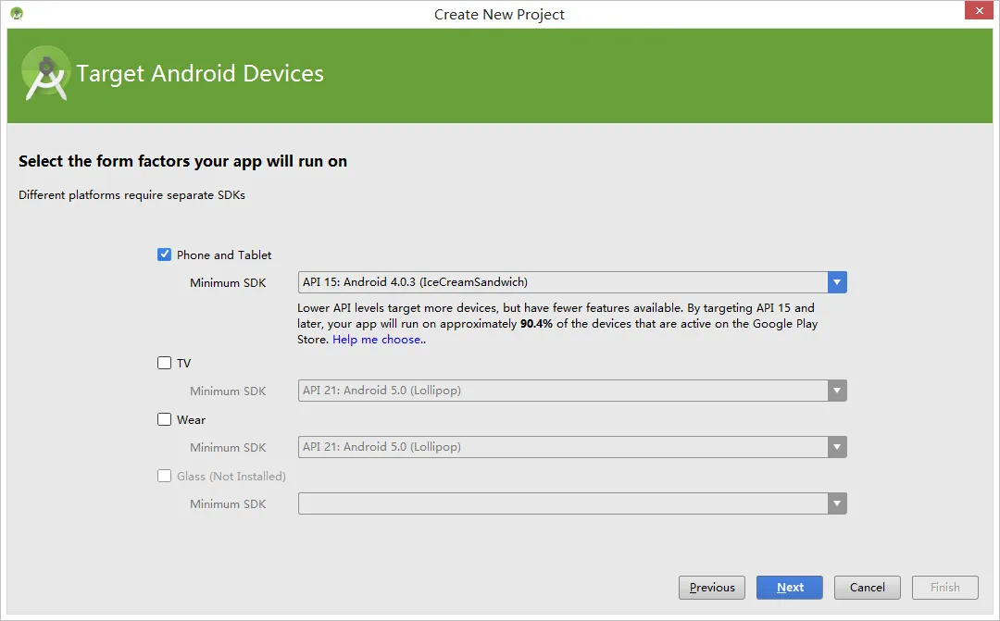Enable the Wear form factor checkbox

coord(165,419)
